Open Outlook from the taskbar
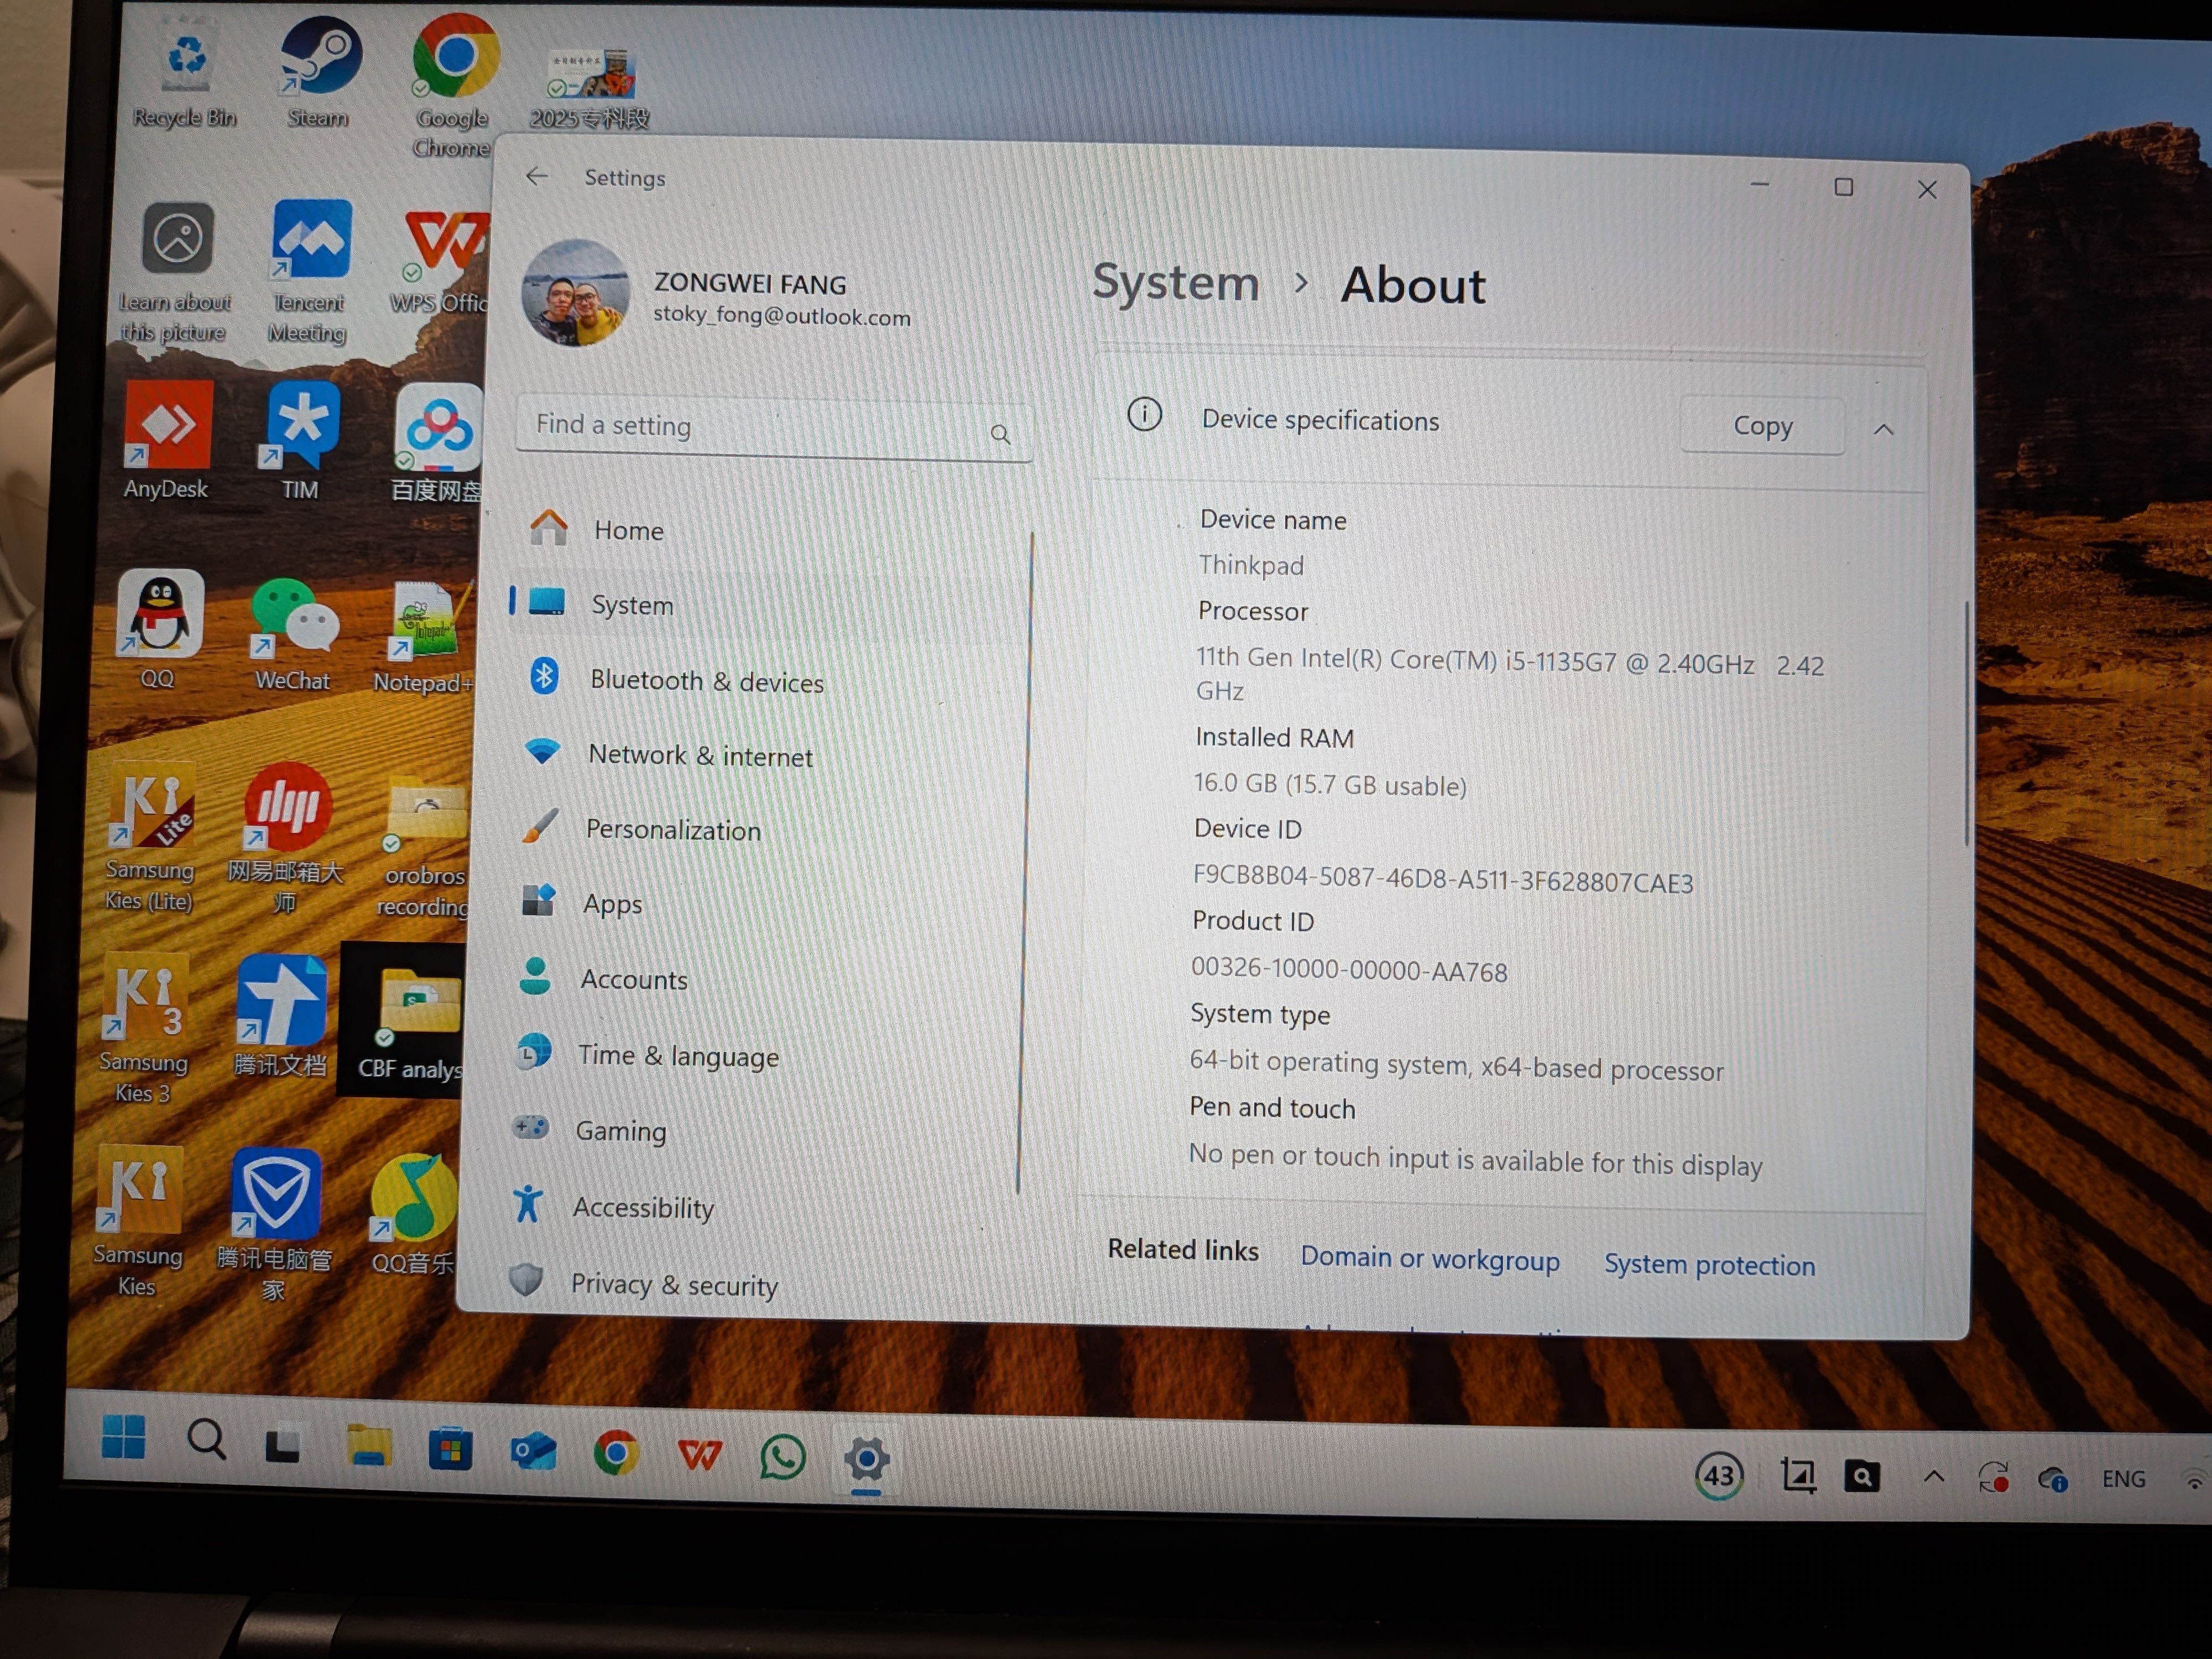This screenshot has height=1659, width=2212. (533, 1451)
